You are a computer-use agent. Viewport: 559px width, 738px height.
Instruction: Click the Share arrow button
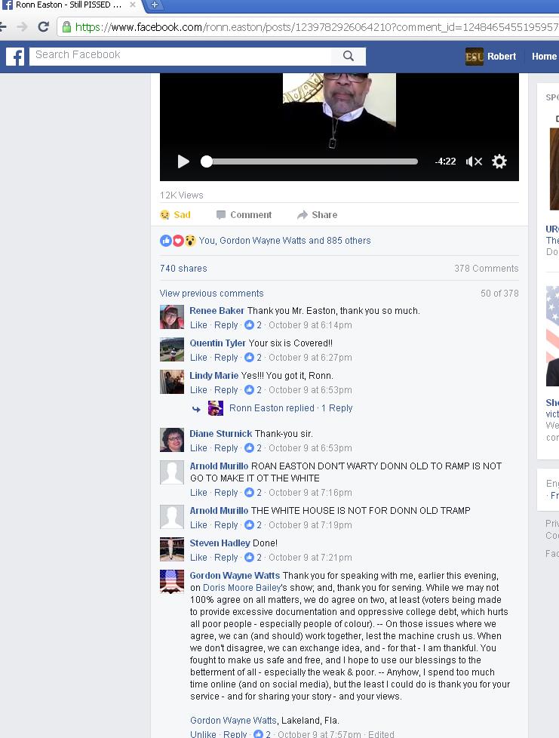317,215
